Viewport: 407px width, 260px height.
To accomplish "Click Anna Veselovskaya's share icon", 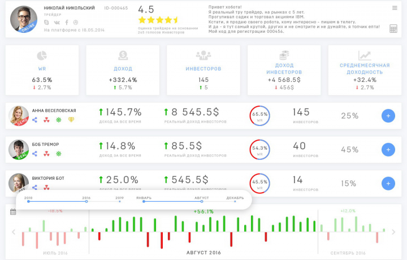I will (x=35, y=120).
